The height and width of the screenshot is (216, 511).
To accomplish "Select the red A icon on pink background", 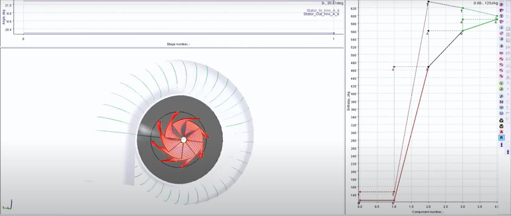I will pyautogui.click(x=501, y=132).
